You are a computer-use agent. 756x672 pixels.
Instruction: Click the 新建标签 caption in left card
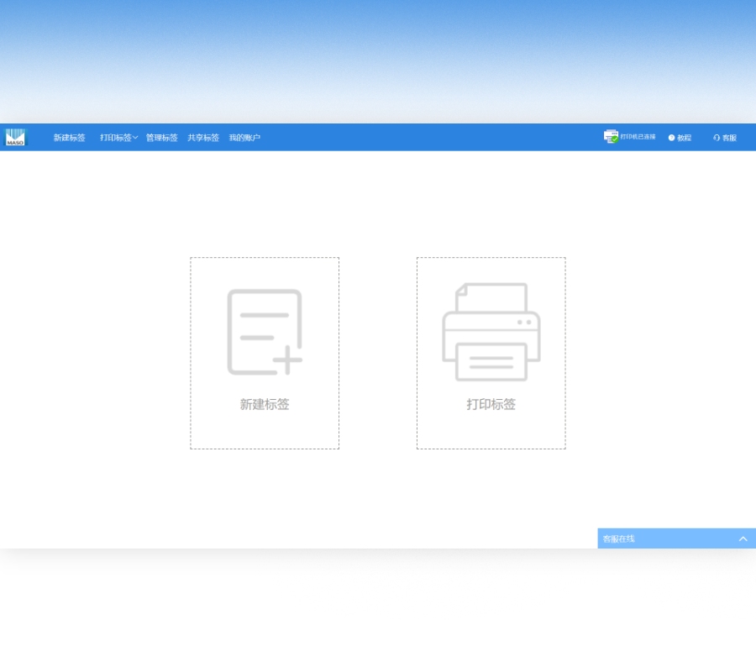click(x=265, y=404)
